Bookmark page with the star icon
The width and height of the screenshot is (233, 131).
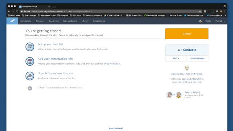(x=200, y=11)
